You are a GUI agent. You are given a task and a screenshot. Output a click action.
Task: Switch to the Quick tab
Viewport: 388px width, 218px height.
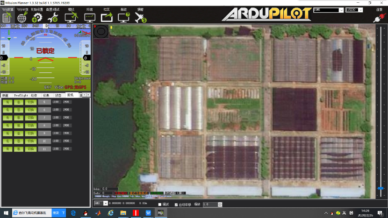click(5, 95)
